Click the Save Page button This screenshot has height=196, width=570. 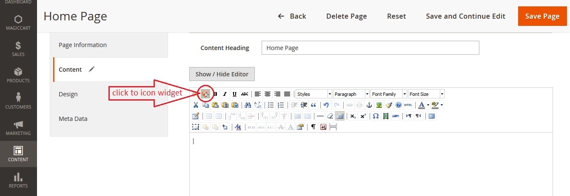click(542, 16)
